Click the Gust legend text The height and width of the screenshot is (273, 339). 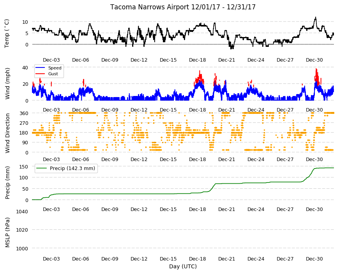(53, 74)
